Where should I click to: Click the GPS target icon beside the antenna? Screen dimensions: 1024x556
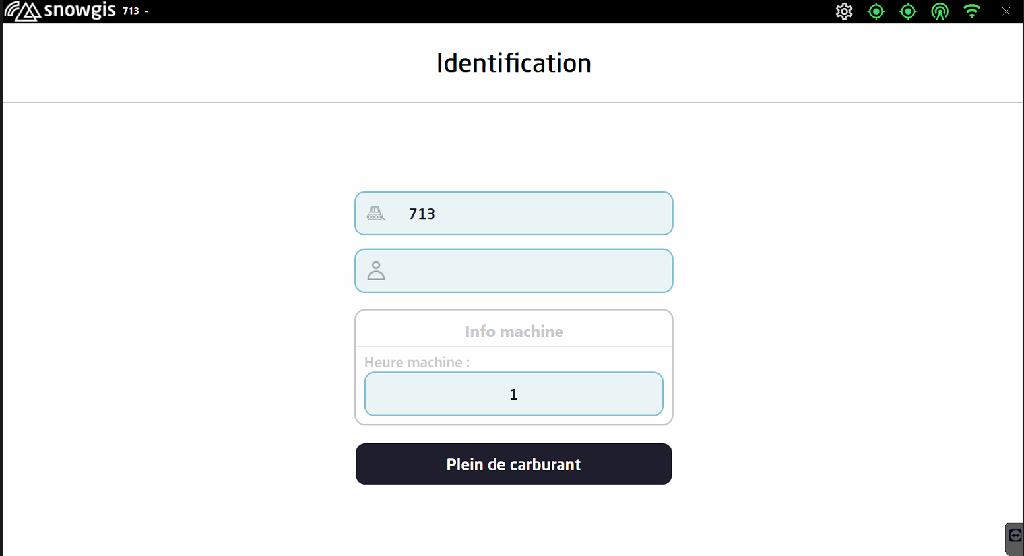(x=908, y=11)
